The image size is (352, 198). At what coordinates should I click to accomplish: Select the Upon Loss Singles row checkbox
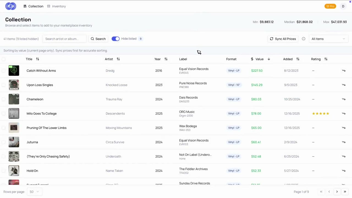(3, 85)
